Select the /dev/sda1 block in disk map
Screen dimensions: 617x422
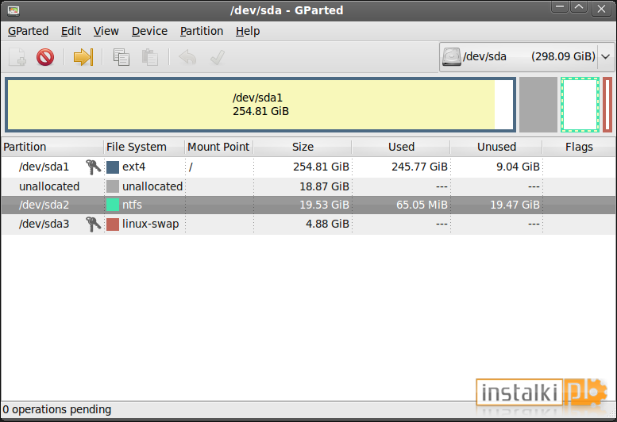260,105
